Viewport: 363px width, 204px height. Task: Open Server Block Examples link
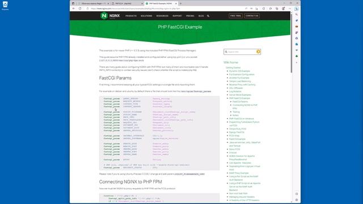pyautogui.click(x=240, y=95)
